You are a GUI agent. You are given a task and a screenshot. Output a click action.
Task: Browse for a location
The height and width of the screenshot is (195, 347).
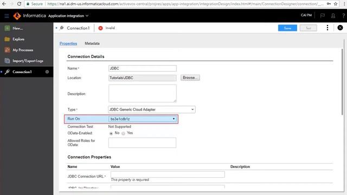tap(190, 77)
